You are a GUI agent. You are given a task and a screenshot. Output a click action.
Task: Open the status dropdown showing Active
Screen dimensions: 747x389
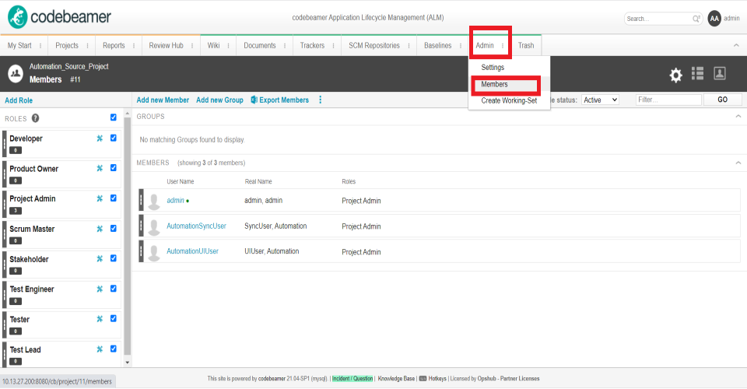(x=600, y=100)
